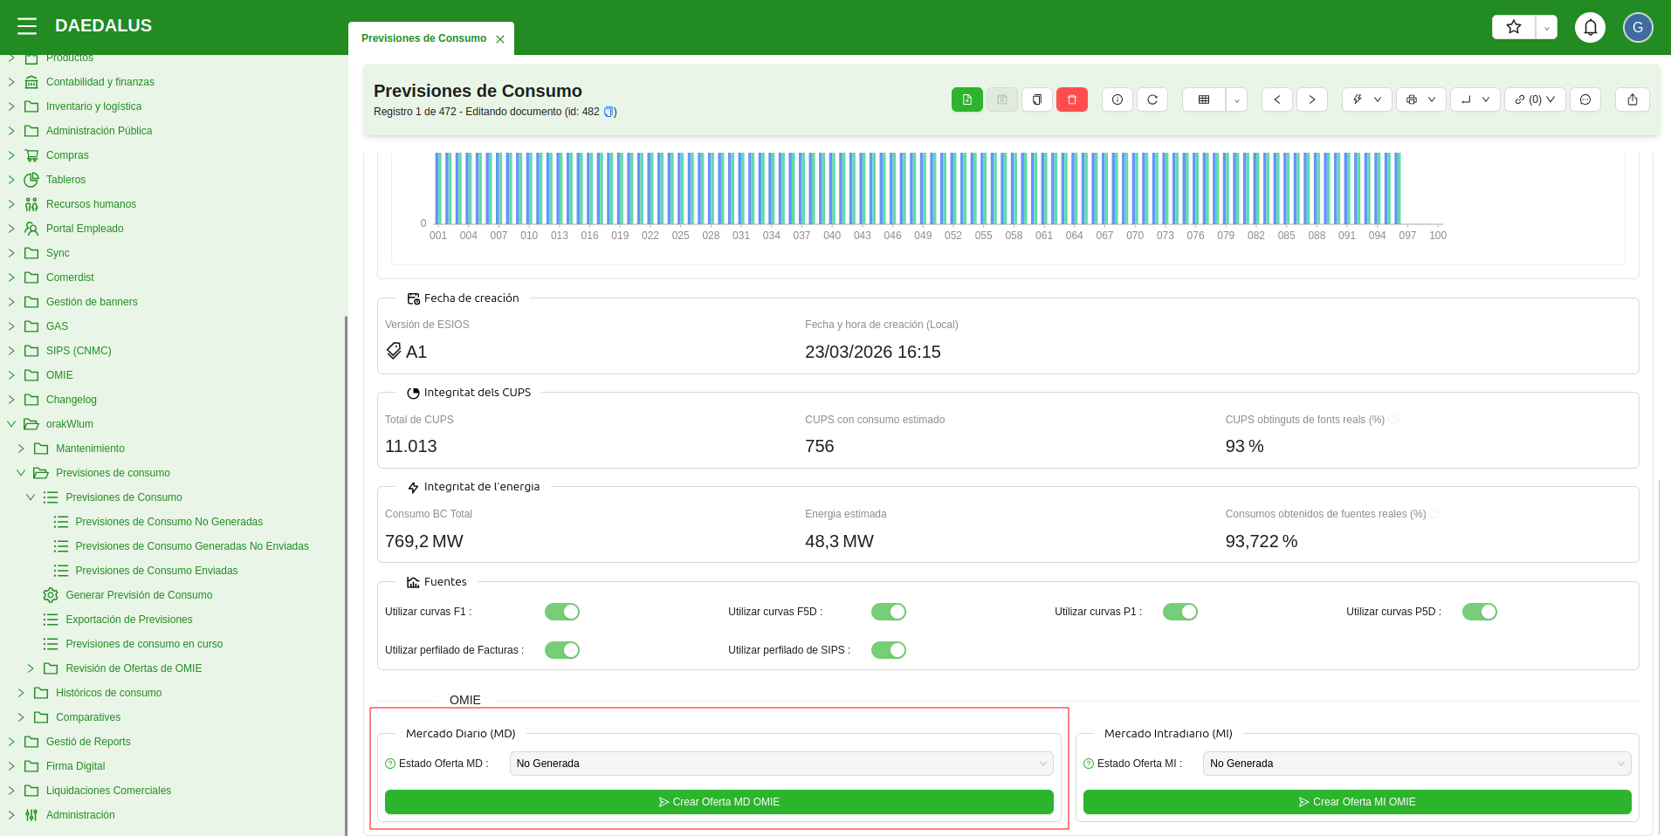Click the green new document icon

click(966, 99)
